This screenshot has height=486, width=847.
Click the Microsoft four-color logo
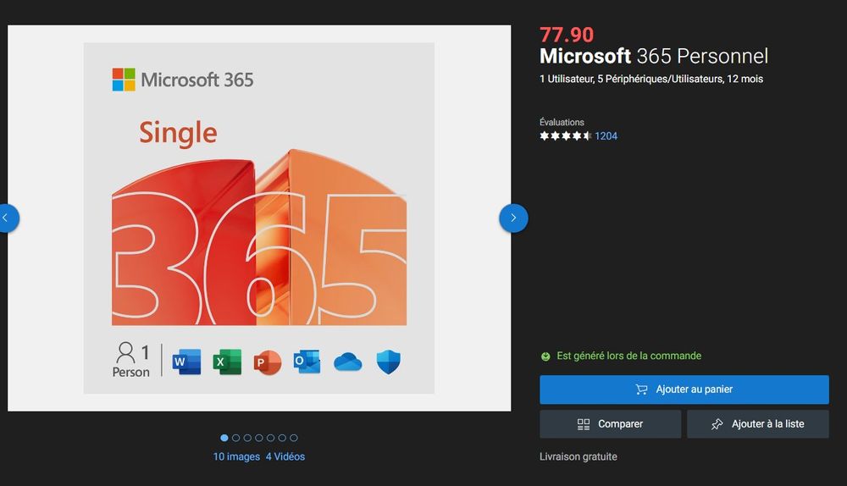tap(124, 80)
